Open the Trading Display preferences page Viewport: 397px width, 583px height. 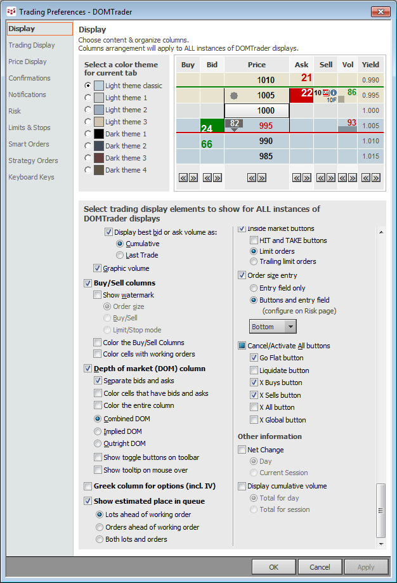32,45
